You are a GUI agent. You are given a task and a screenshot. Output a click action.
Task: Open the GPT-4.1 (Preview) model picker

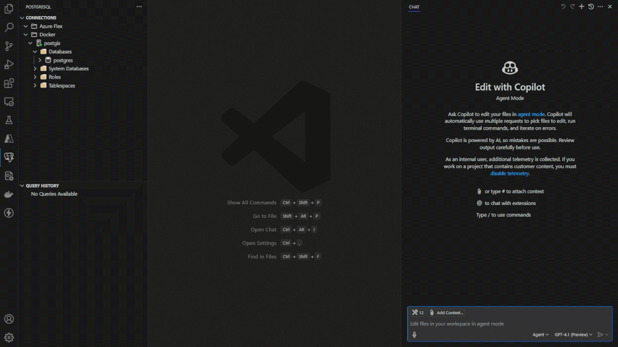pyautogui.click(x=573, y=335)
